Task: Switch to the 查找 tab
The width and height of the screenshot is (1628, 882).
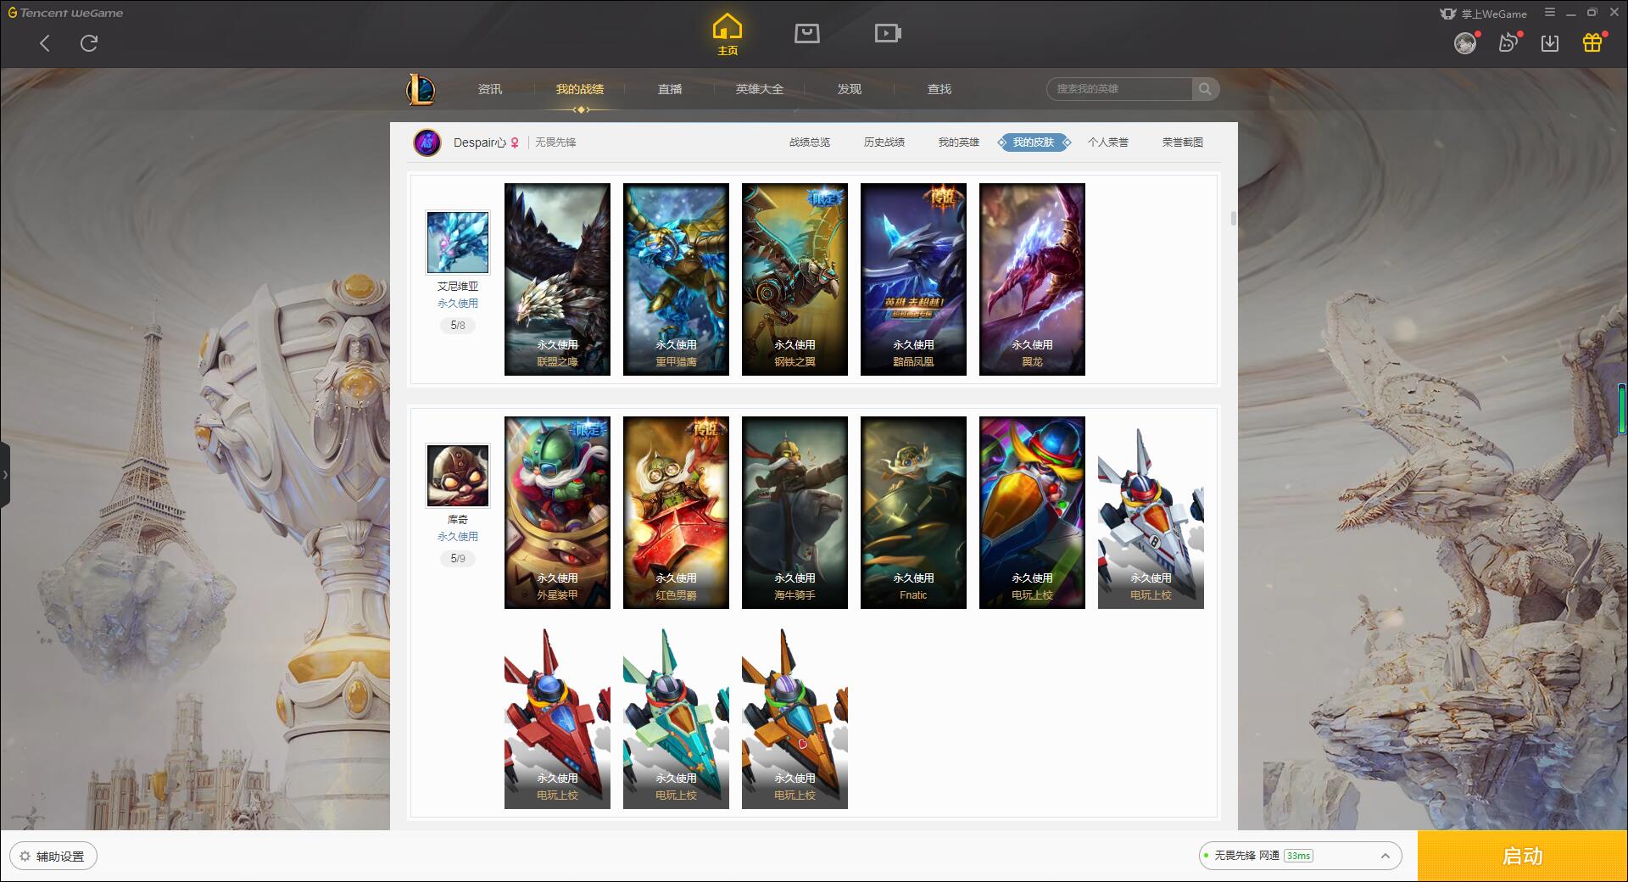Action: coord(939,89)
